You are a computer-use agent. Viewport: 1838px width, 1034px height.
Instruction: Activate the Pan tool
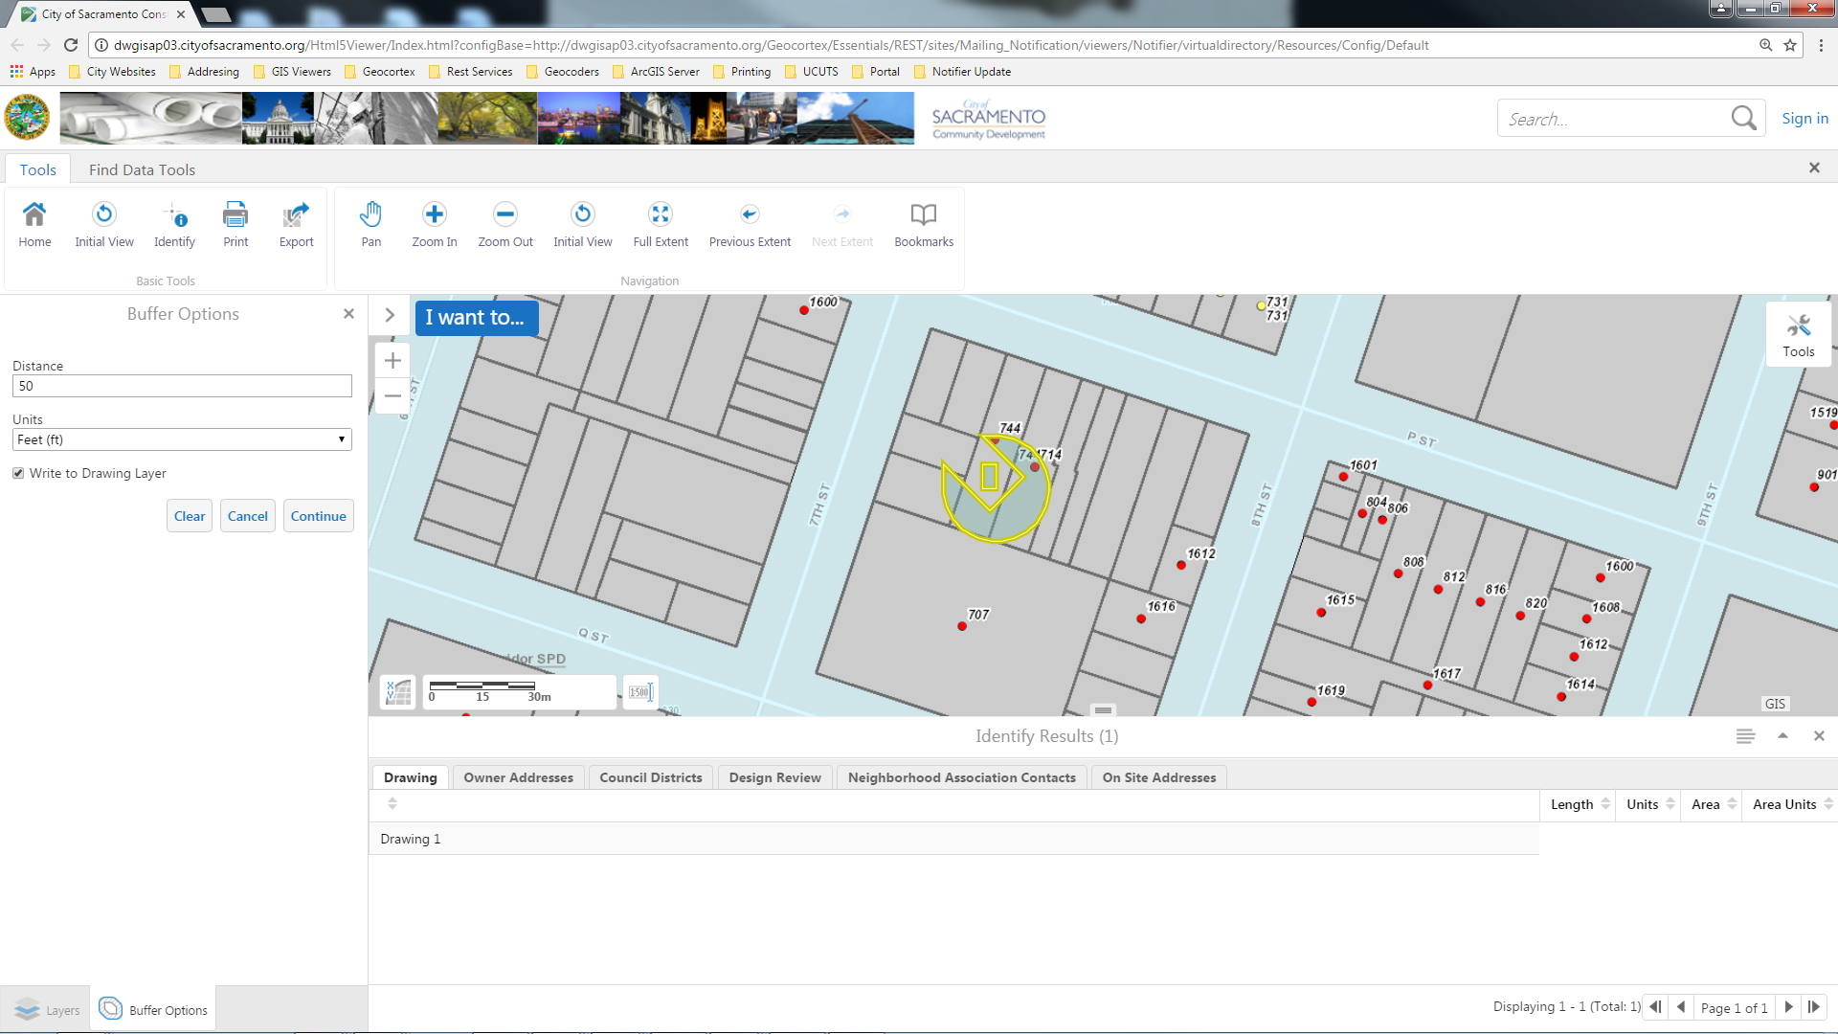(x=371, y=225)
